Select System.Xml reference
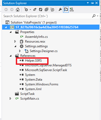101x120 pixels. (33, 89)
